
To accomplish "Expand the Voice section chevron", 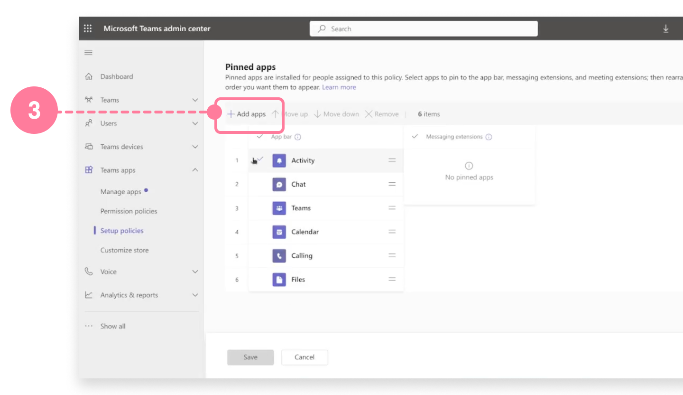I will 195,272.
